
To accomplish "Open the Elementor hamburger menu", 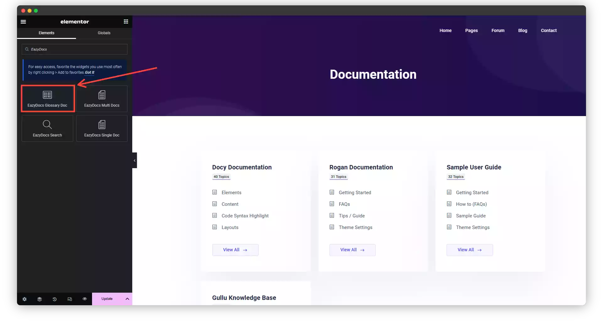I will (23, 22).
